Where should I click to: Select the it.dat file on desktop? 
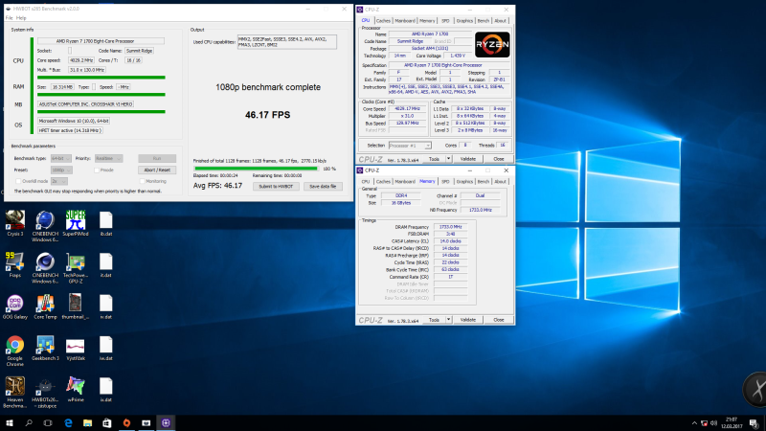(105, 265)
